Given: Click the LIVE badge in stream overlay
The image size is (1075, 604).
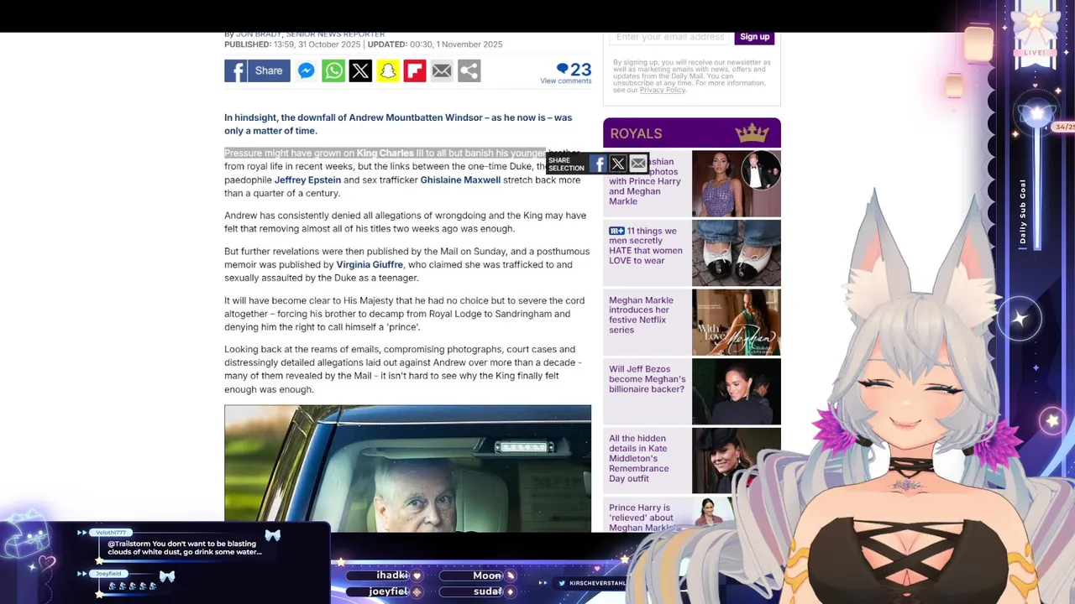Looking at the screenshot, I should [x=1035, y=53].
